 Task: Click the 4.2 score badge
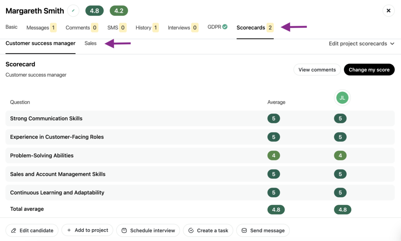pyautogui.click(x=119, y=11)
